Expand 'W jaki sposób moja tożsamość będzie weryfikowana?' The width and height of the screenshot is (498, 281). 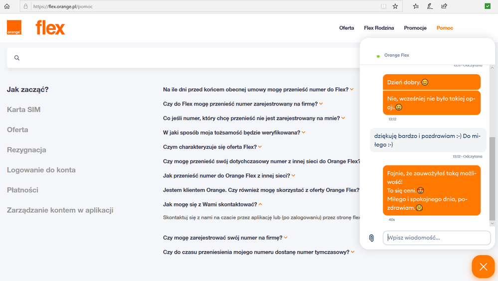pyautogui.click(x=234, y=132)
